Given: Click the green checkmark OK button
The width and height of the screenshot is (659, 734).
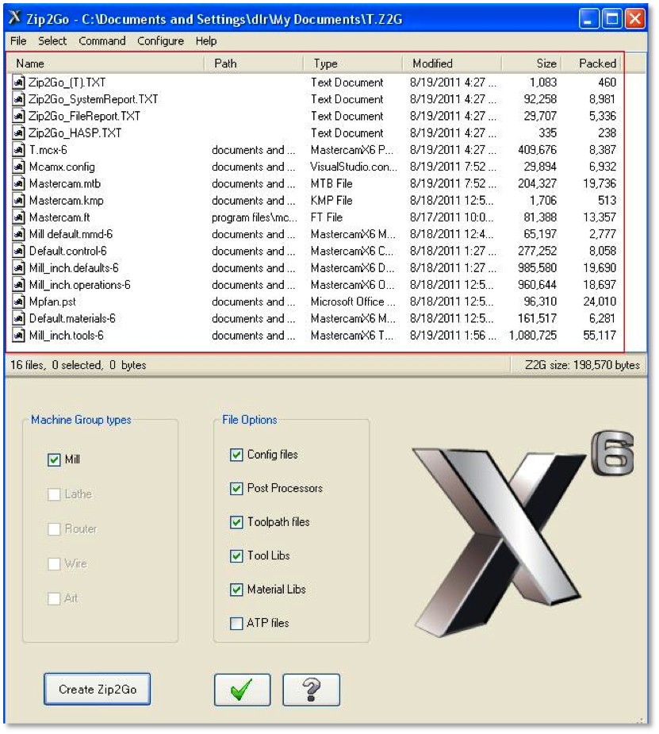Looking at the screenshot, I should point(243,689).
